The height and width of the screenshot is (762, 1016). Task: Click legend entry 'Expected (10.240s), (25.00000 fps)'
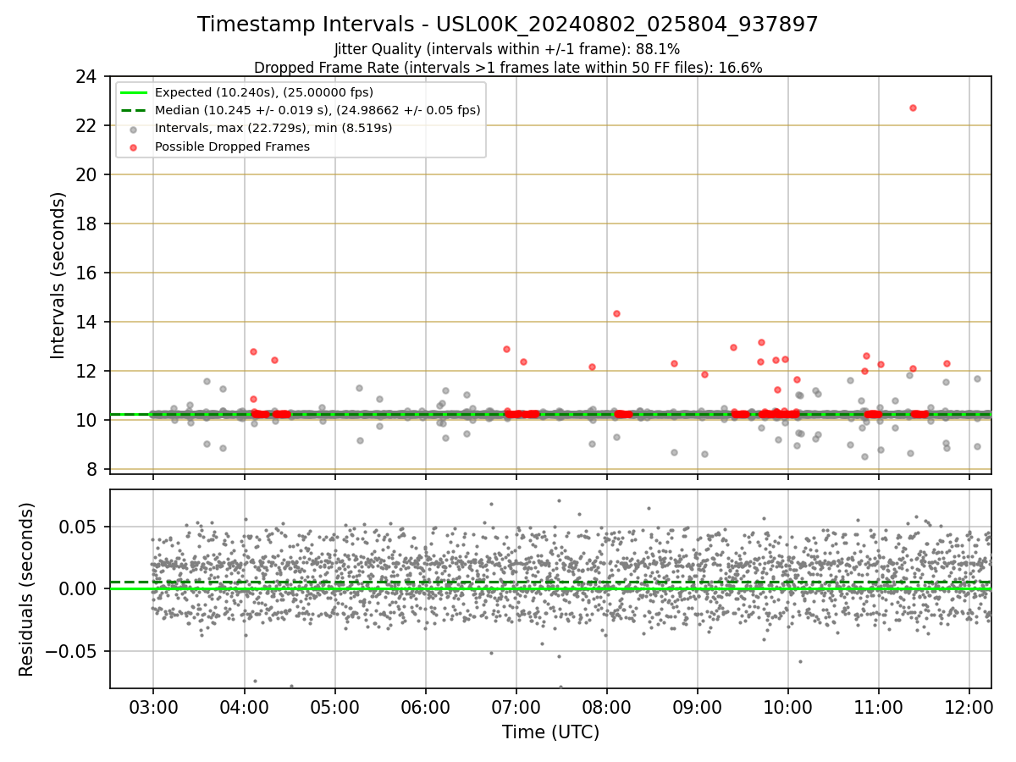[x=264, y=92]
